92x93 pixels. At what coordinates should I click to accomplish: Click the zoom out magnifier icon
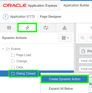(83, 38)
